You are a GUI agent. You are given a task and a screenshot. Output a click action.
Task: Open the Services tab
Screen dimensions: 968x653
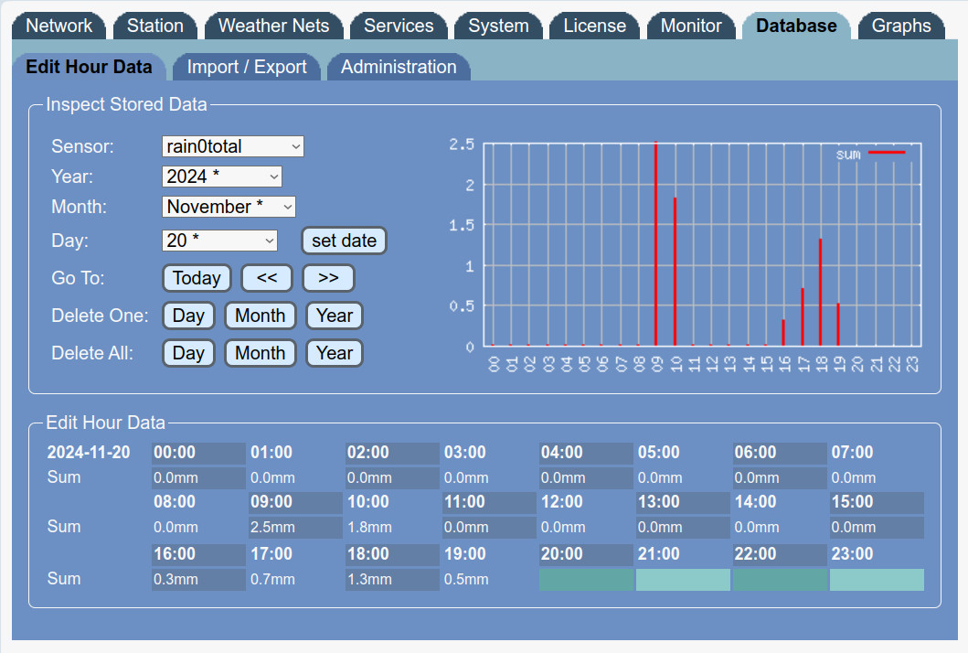(399, 26)
